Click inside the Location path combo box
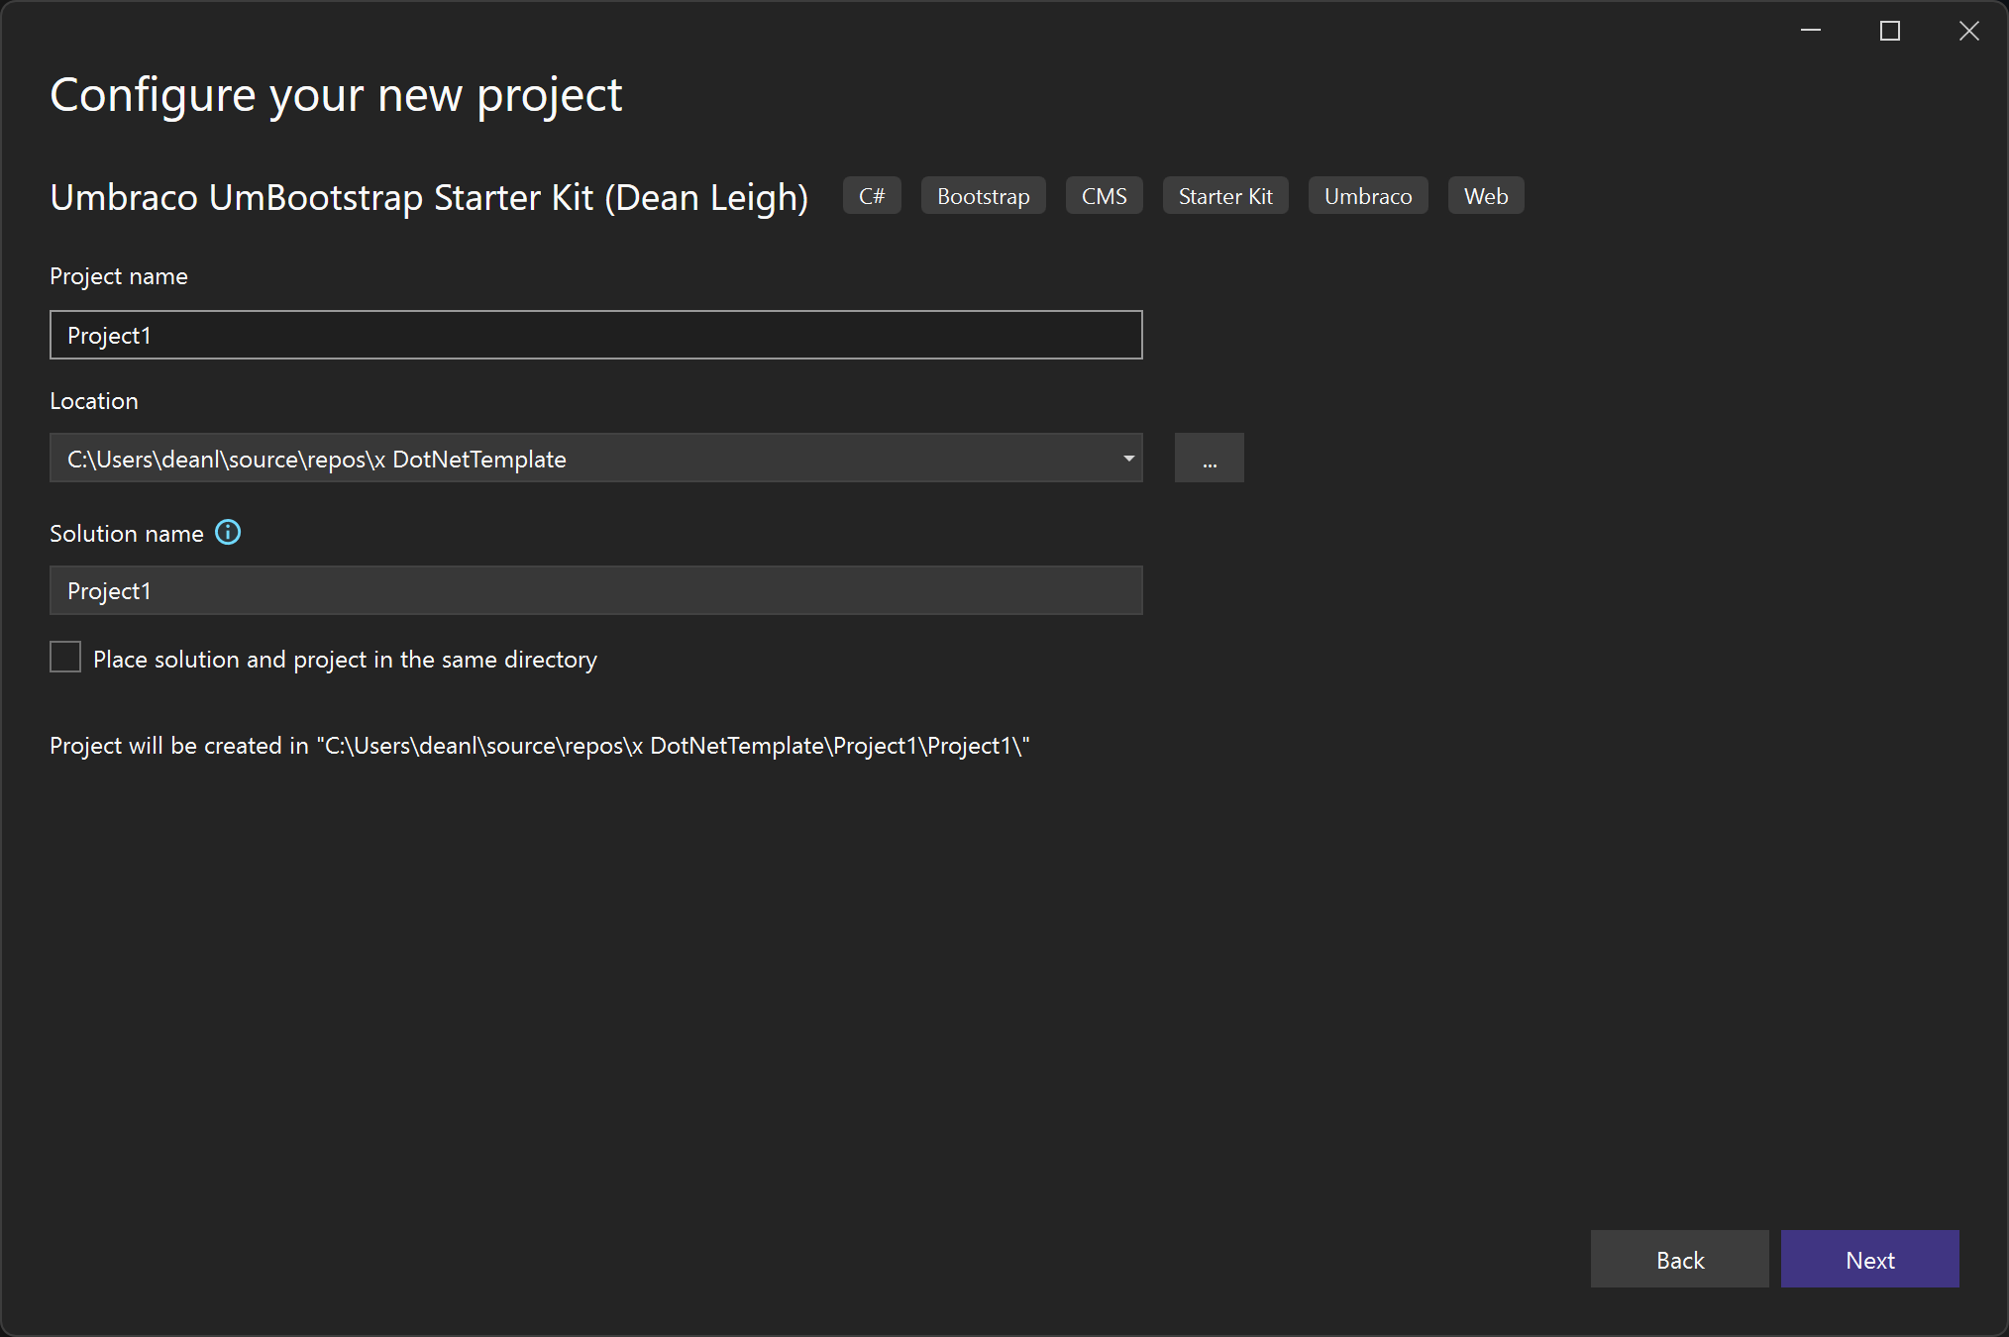This screenshot has width=2009, height=1337. pyautogui.click(x=584, y=459)
